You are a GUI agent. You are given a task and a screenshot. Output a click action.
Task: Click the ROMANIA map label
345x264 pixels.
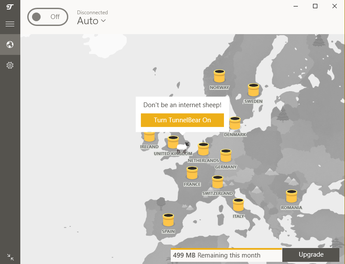click(x=291, y=207)
